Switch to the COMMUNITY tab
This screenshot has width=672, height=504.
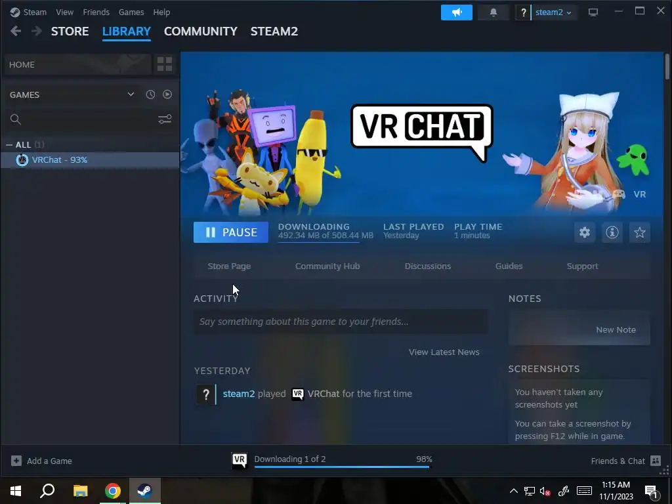pos(201,31)
